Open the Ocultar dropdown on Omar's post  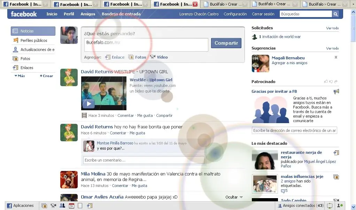[234, 197]
